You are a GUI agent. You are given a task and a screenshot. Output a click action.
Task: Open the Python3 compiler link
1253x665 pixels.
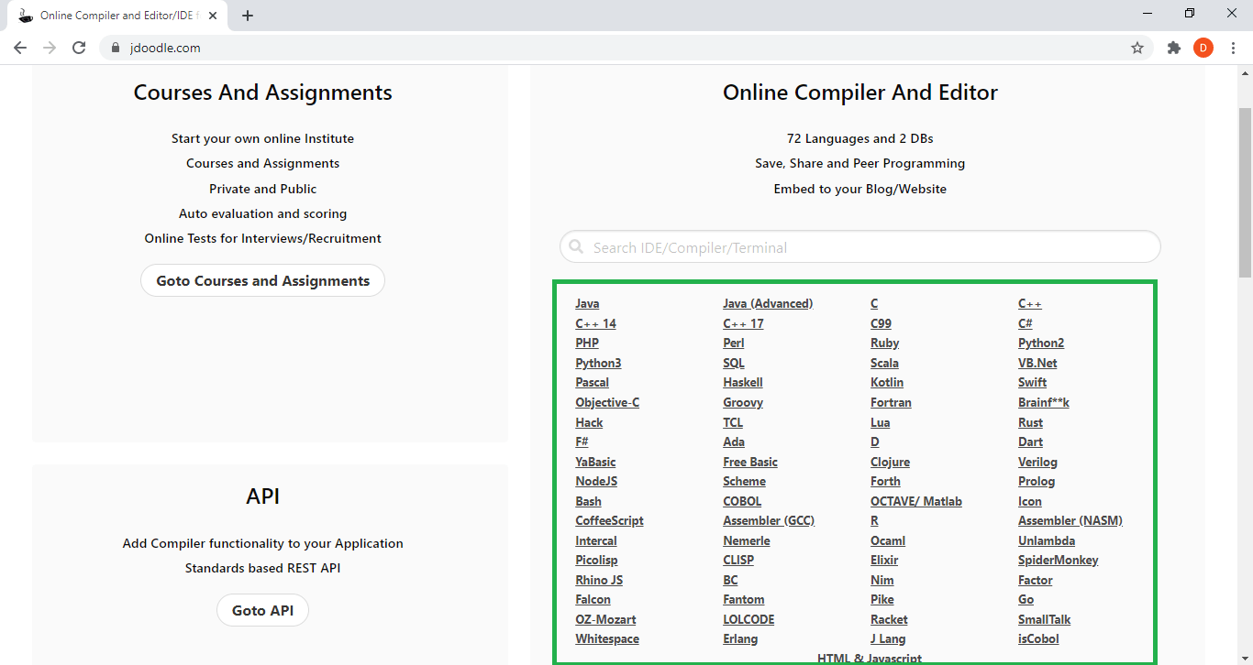pos(598,363)
